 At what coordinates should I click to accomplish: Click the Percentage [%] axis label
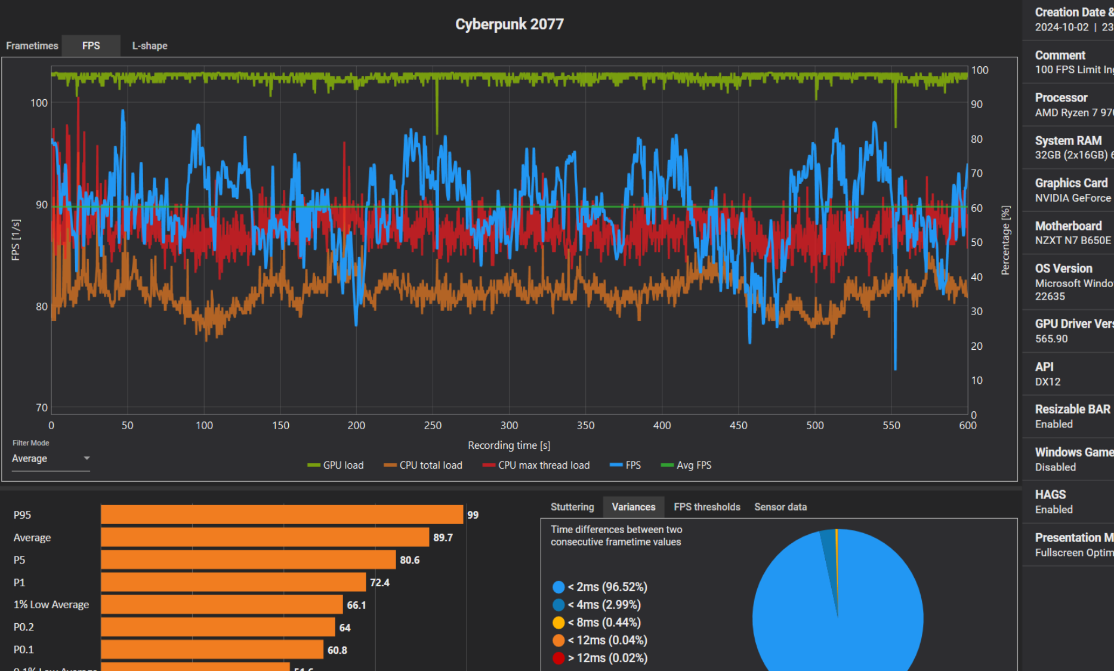pyautogui.click(x=1006, y=240)
